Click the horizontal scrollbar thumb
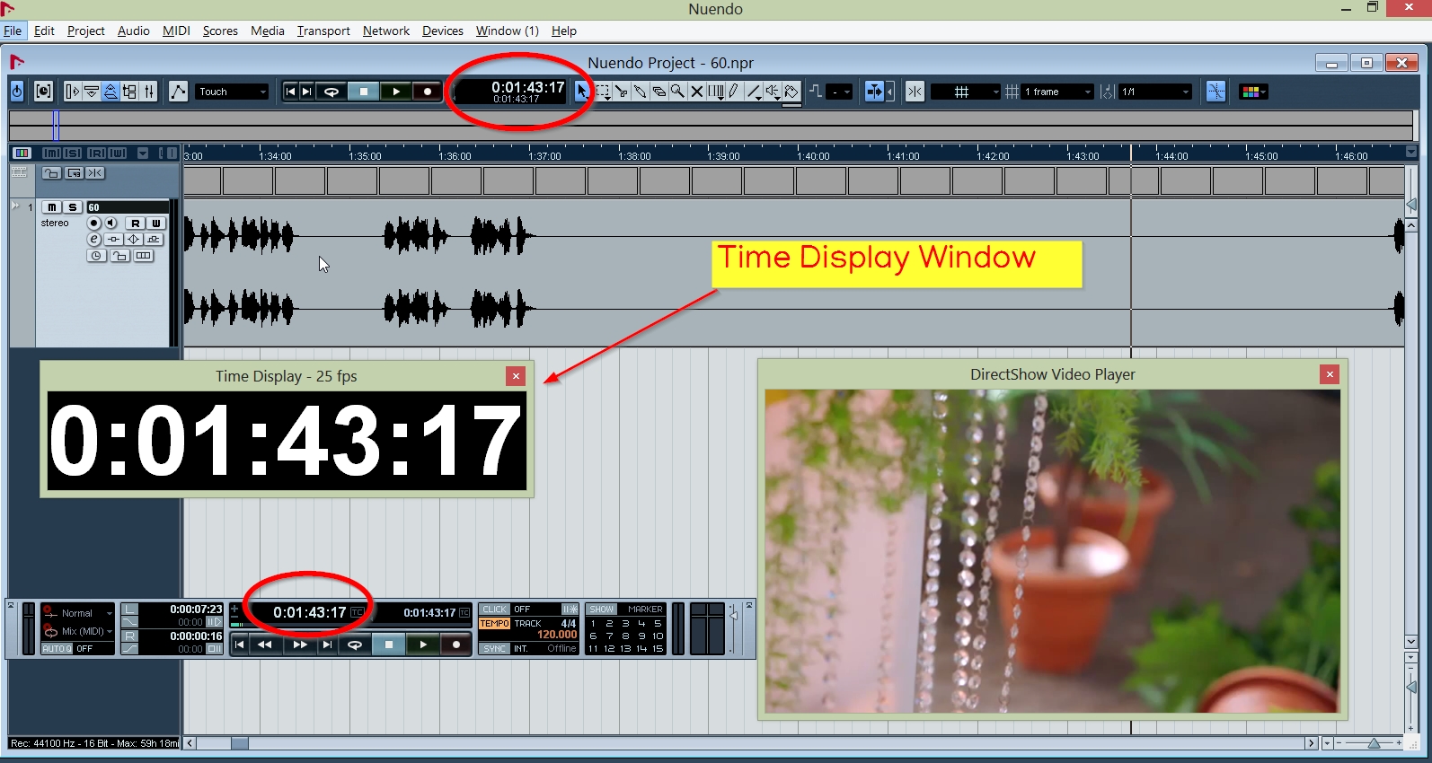 pos(240,743)
